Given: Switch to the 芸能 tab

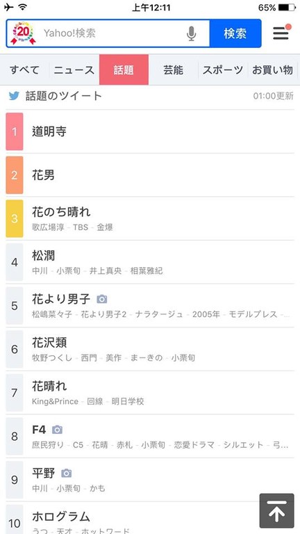Looking at the screenshot, I should (x=173, y=70).
